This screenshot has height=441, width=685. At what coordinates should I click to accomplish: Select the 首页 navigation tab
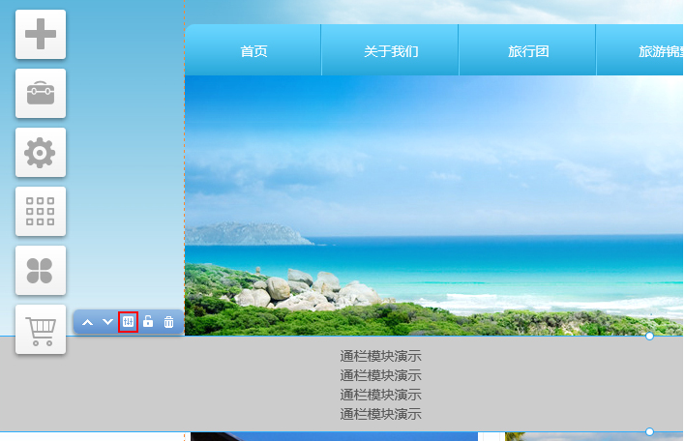point(253,51)
